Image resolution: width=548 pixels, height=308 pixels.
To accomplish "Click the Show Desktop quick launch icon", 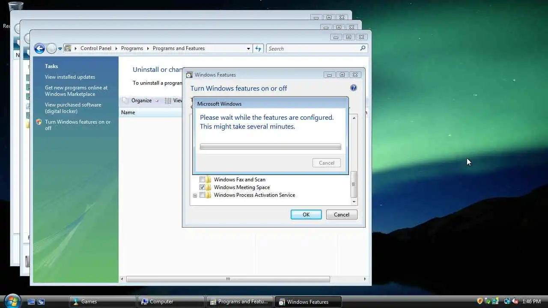I will (31, 302).
